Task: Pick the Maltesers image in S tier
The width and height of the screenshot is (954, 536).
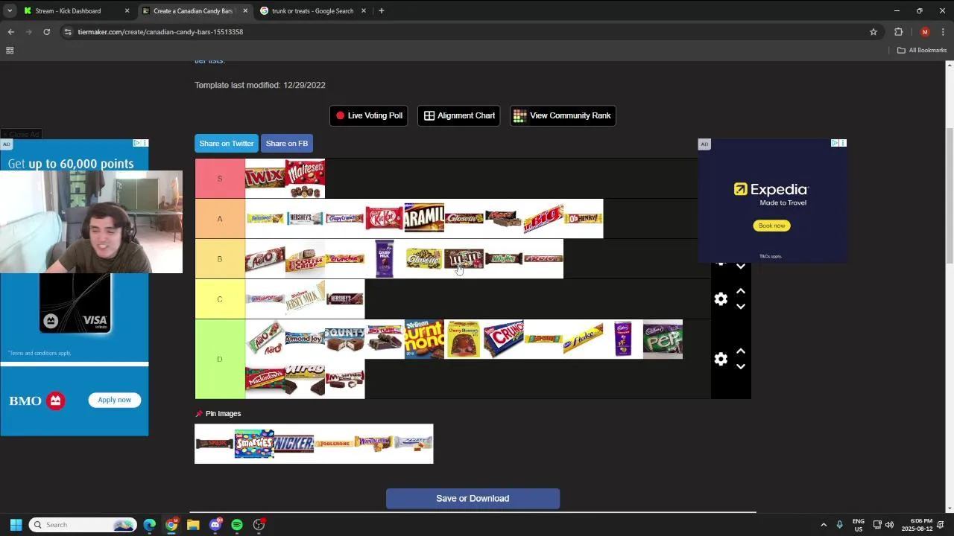Action: [x=305, y=178]
